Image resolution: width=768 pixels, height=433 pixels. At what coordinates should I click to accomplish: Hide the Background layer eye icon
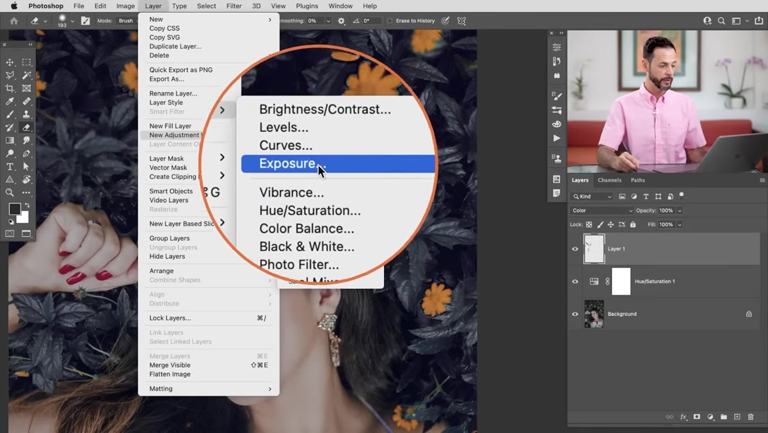coord(575,314)
